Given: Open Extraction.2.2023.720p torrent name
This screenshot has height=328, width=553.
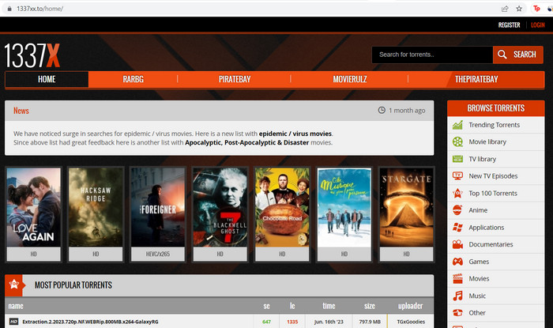Looking at the screenshot, I should 90,322.
